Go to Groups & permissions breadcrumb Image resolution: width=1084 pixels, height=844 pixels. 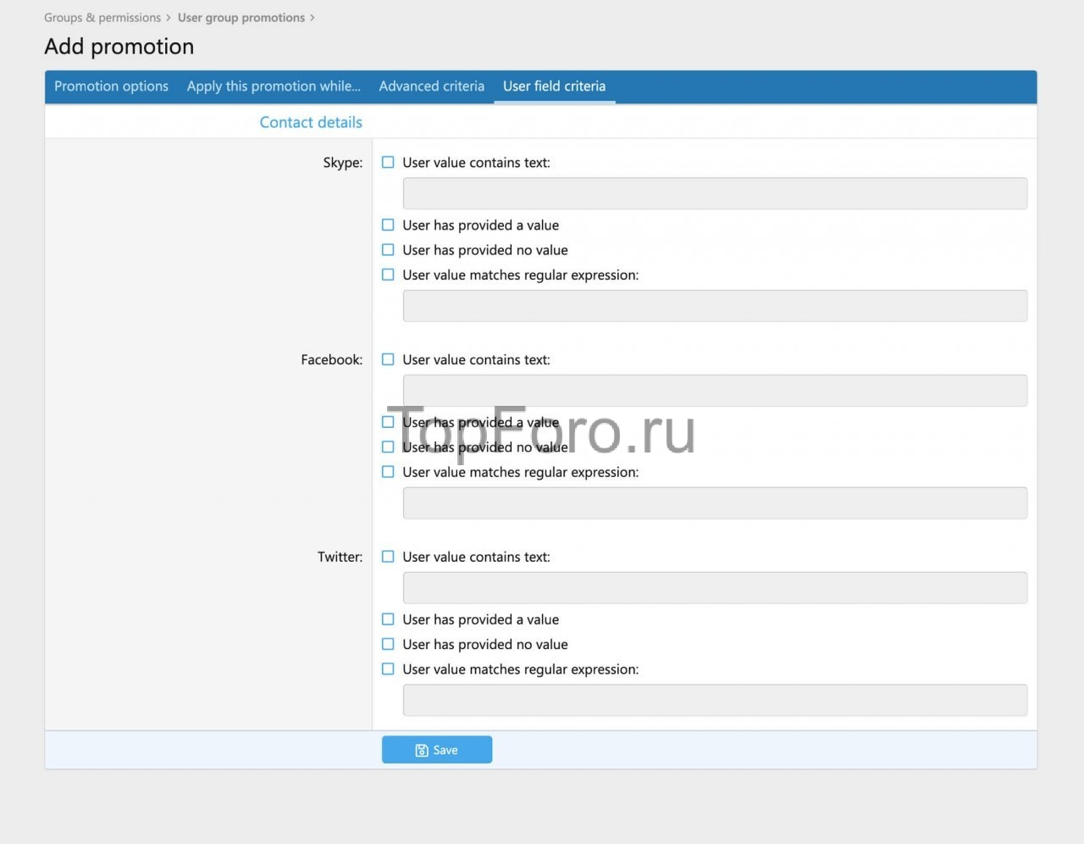[x=102, y=18]
